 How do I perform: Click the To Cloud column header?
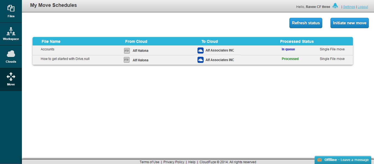click(x=210, y=42)
